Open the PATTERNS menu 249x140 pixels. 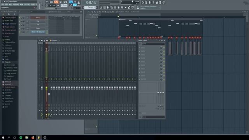tap(16, 5)
